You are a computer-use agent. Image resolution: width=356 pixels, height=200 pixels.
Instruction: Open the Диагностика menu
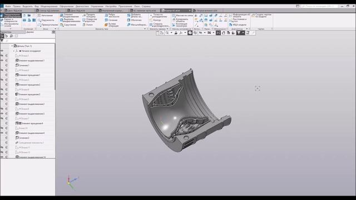[x=82, y=6]
